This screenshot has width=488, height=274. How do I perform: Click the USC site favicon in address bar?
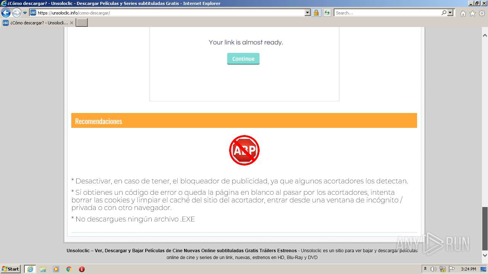pos(33,13)
